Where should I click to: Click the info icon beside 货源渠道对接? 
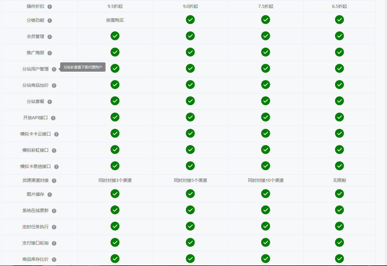coord(54,181)
